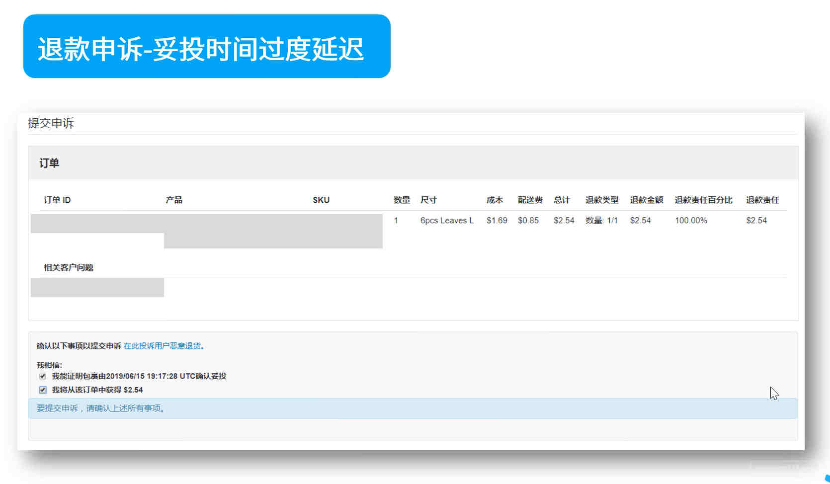Click the 订单 ID column header
The image size is (830, 484).
[57, 200]
